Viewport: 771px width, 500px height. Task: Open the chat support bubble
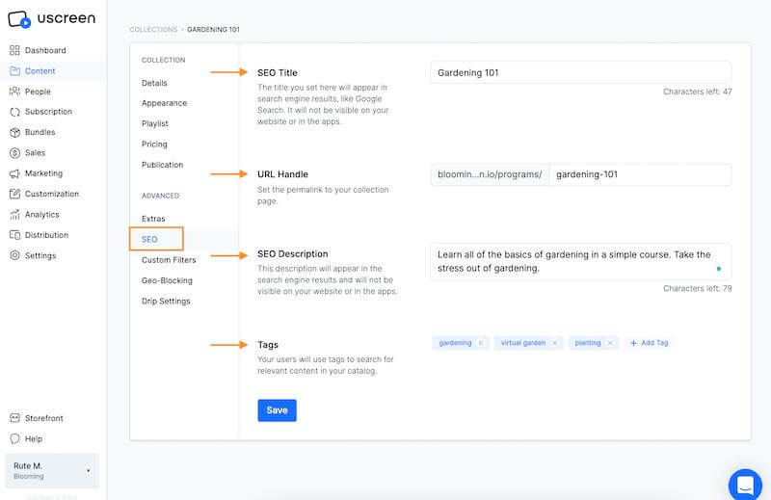click(x=744, y=483)
